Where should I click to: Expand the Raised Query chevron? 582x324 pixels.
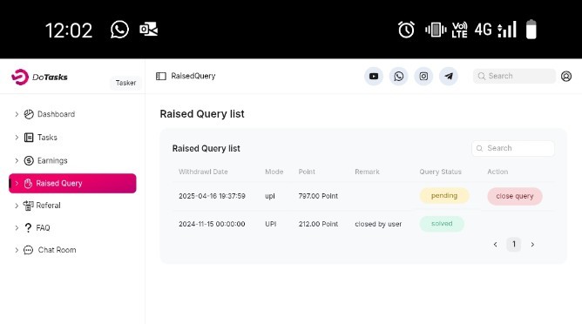tap(17, 184)
